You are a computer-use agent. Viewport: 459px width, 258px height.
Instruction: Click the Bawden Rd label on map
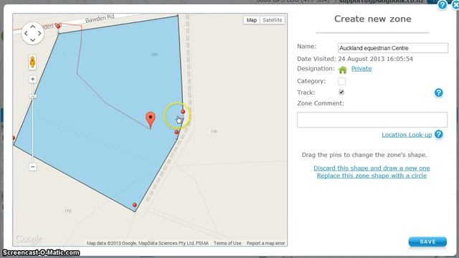pos(100,19)
